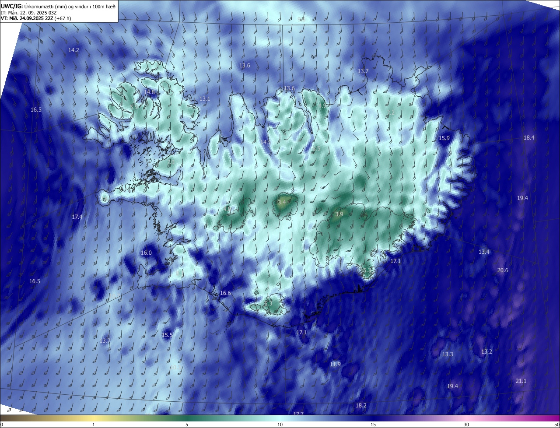The width and height of the screenshot is (560, 428).
Task: Click the 16.6 value label
Action: pos(225,293)
